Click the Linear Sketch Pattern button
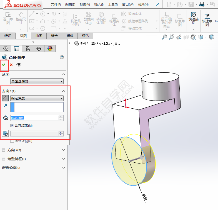 point(135,21)
